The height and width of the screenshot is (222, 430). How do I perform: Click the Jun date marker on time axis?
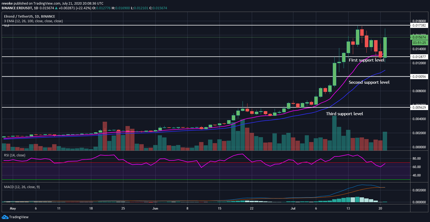pos(155,208)
